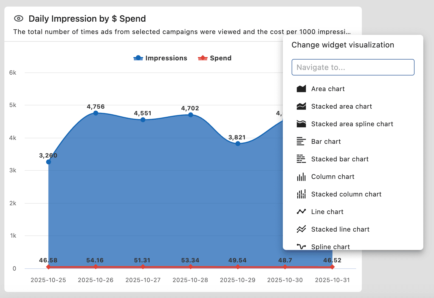Click the Column chart icon

pos(301,177)
